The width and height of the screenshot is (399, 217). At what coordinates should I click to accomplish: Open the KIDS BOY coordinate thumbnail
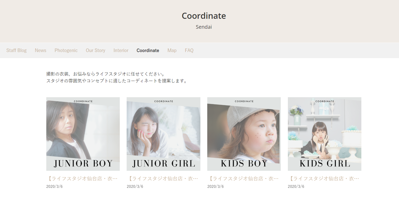(x=244, y=134)
